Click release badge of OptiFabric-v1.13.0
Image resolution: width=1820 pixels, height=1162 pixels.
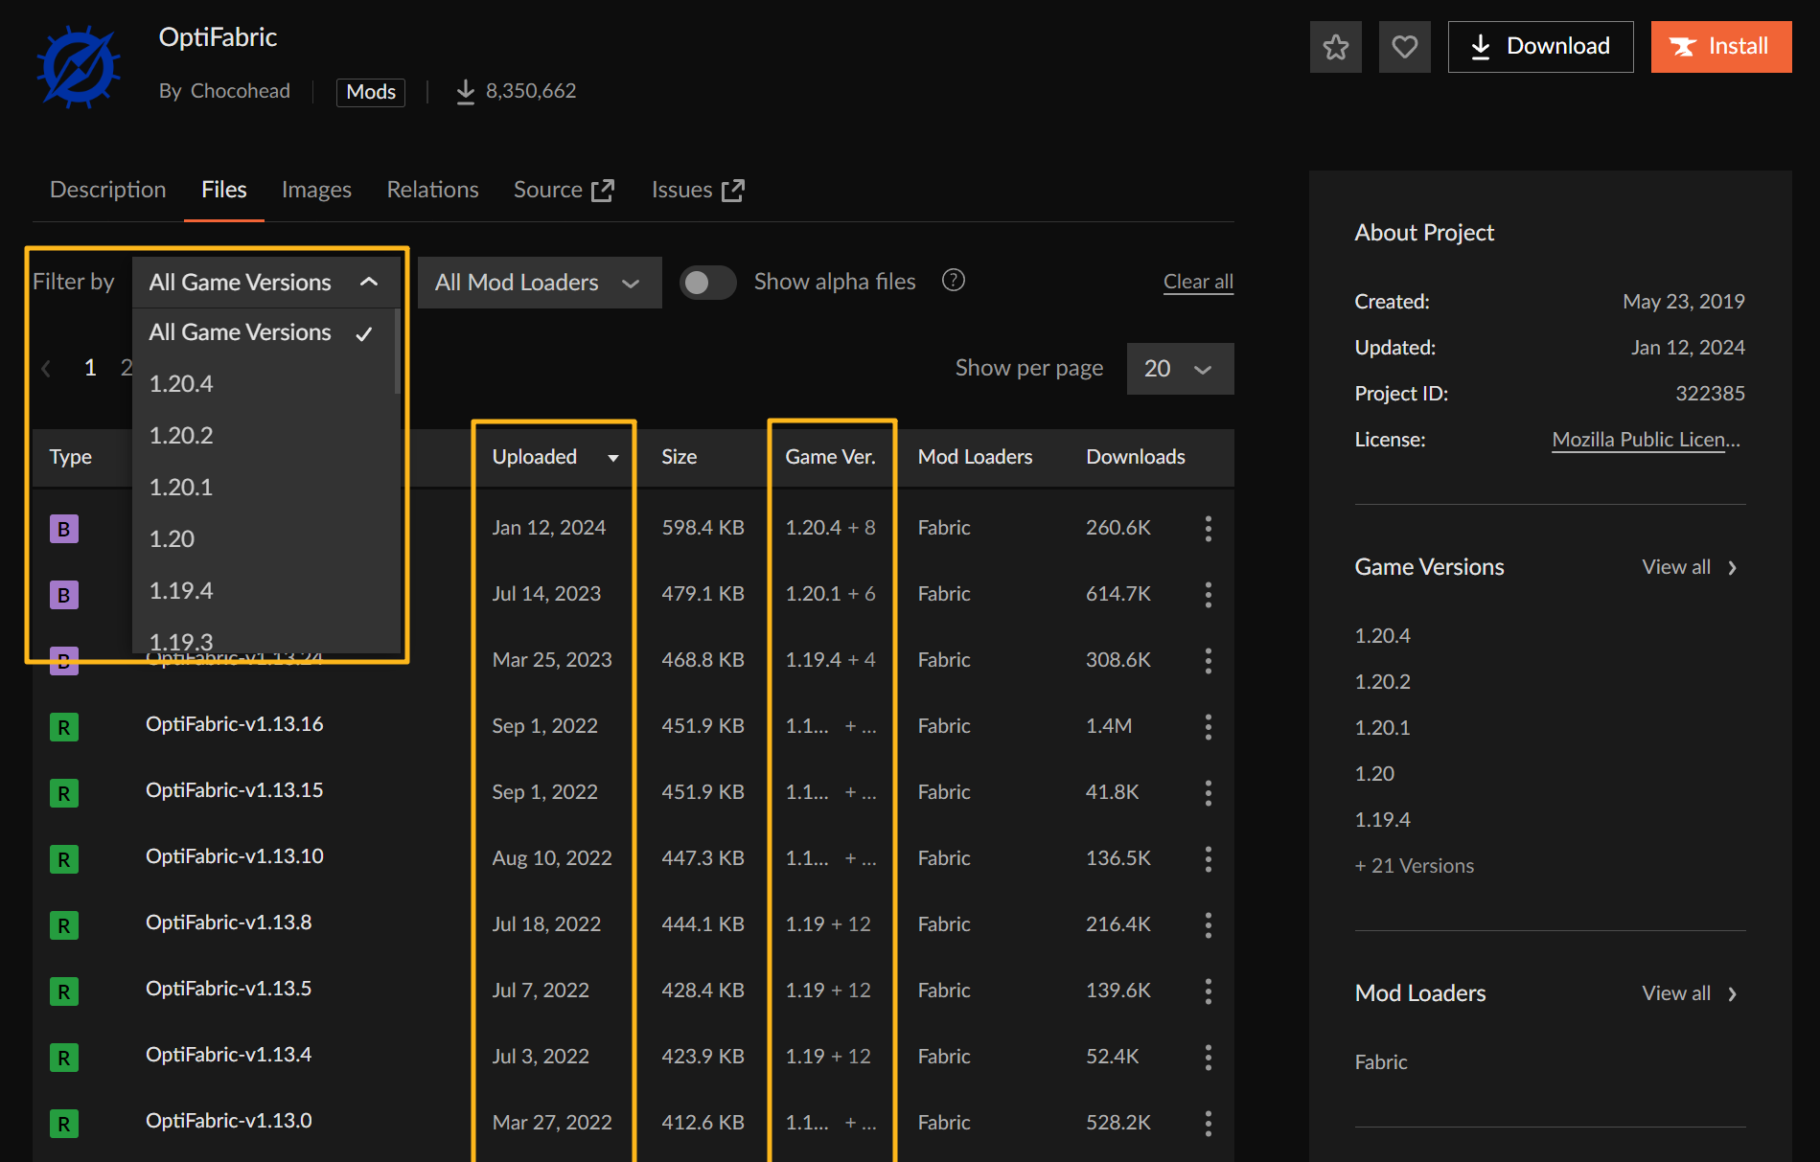click(x=64, y=1124)
